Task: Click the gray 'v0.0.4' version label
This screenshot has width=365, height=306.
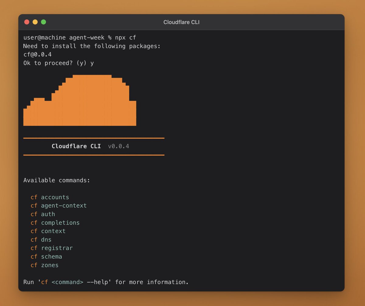Action: tap(119, 146)
